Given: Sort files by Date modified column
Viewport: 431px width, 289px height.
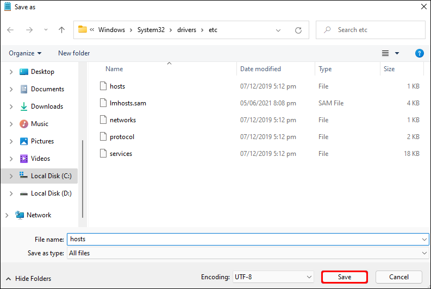Looking at the screenshot, I should click(261, 69).
